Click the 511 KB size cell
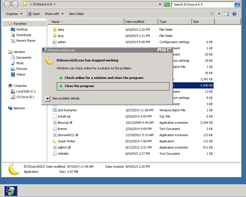This screenshot has width=246, height=197. pos(208,147)
